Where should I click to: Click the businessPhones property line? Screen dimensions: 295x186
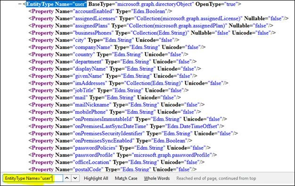tap(152, 32)
